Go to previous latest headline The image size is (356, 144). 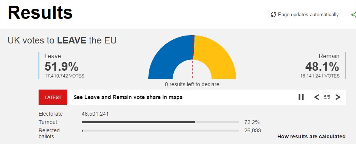click(316, 97)
